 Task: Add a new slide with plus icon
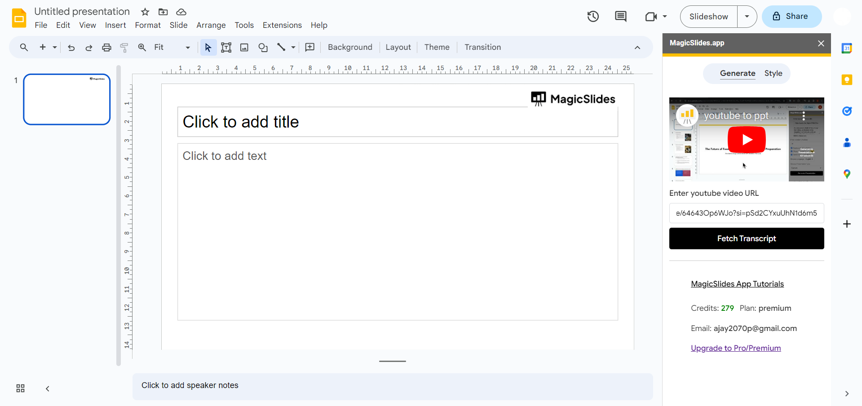click(x=43, y=47)
